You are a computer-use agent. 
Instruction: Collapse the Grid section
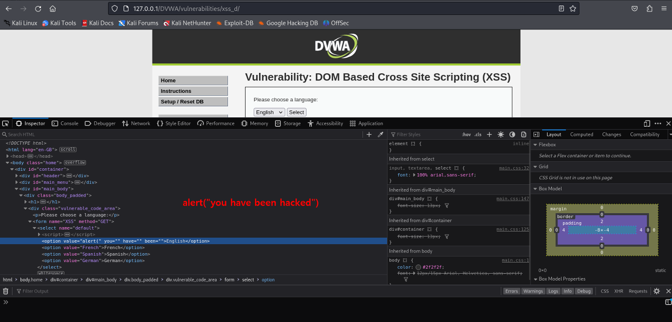click(x=535, y=167)
